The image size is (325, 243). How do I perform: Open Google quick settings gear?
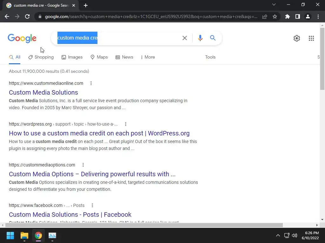tap(297, 38)
